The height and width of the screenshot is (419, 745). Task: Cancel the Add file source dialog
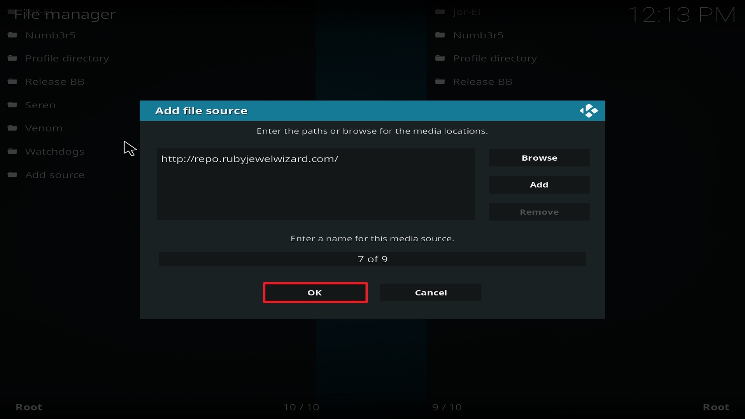point(431,293)
